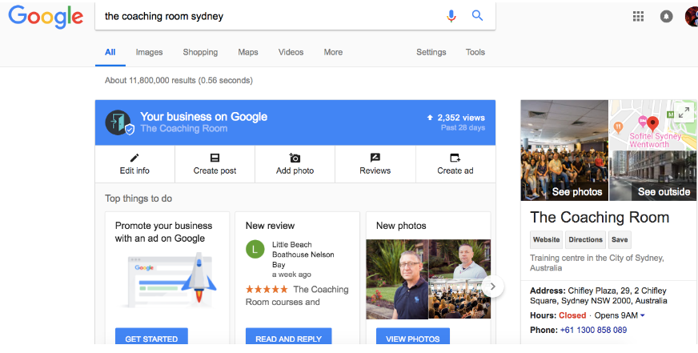Image resolution: width=698 pixels, height=353 pixels.
Task: Click reviewer name Little Beach Boathouse
Action: pos(303,255)
